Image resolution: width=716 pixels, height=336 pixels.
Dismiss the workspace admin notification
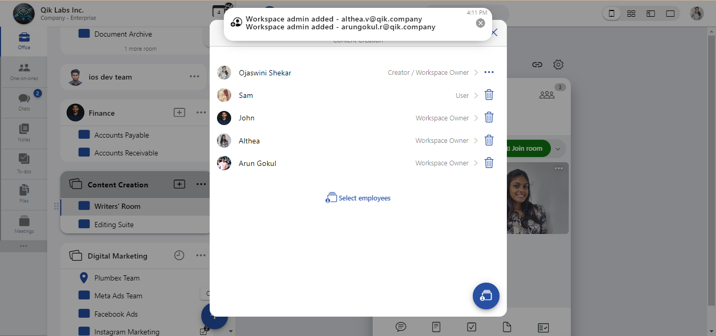pos(481,23)
